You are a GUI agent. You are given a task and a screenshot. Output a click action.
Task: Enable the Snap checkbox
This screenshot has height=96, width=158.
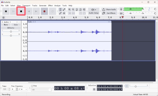point(32,86)
